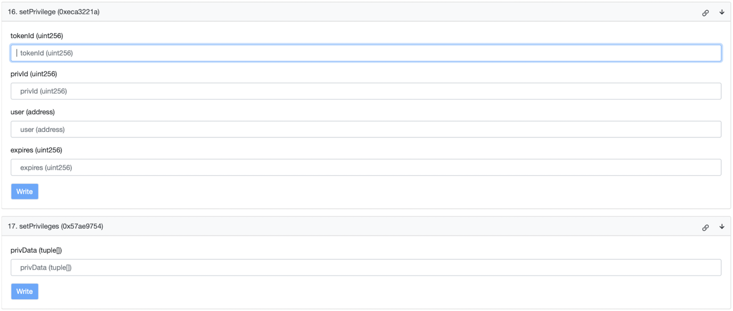Submit setPrivilege with the Write button
Image resolution: width=733 pixels, height=311 pixels.
[25, 191]
